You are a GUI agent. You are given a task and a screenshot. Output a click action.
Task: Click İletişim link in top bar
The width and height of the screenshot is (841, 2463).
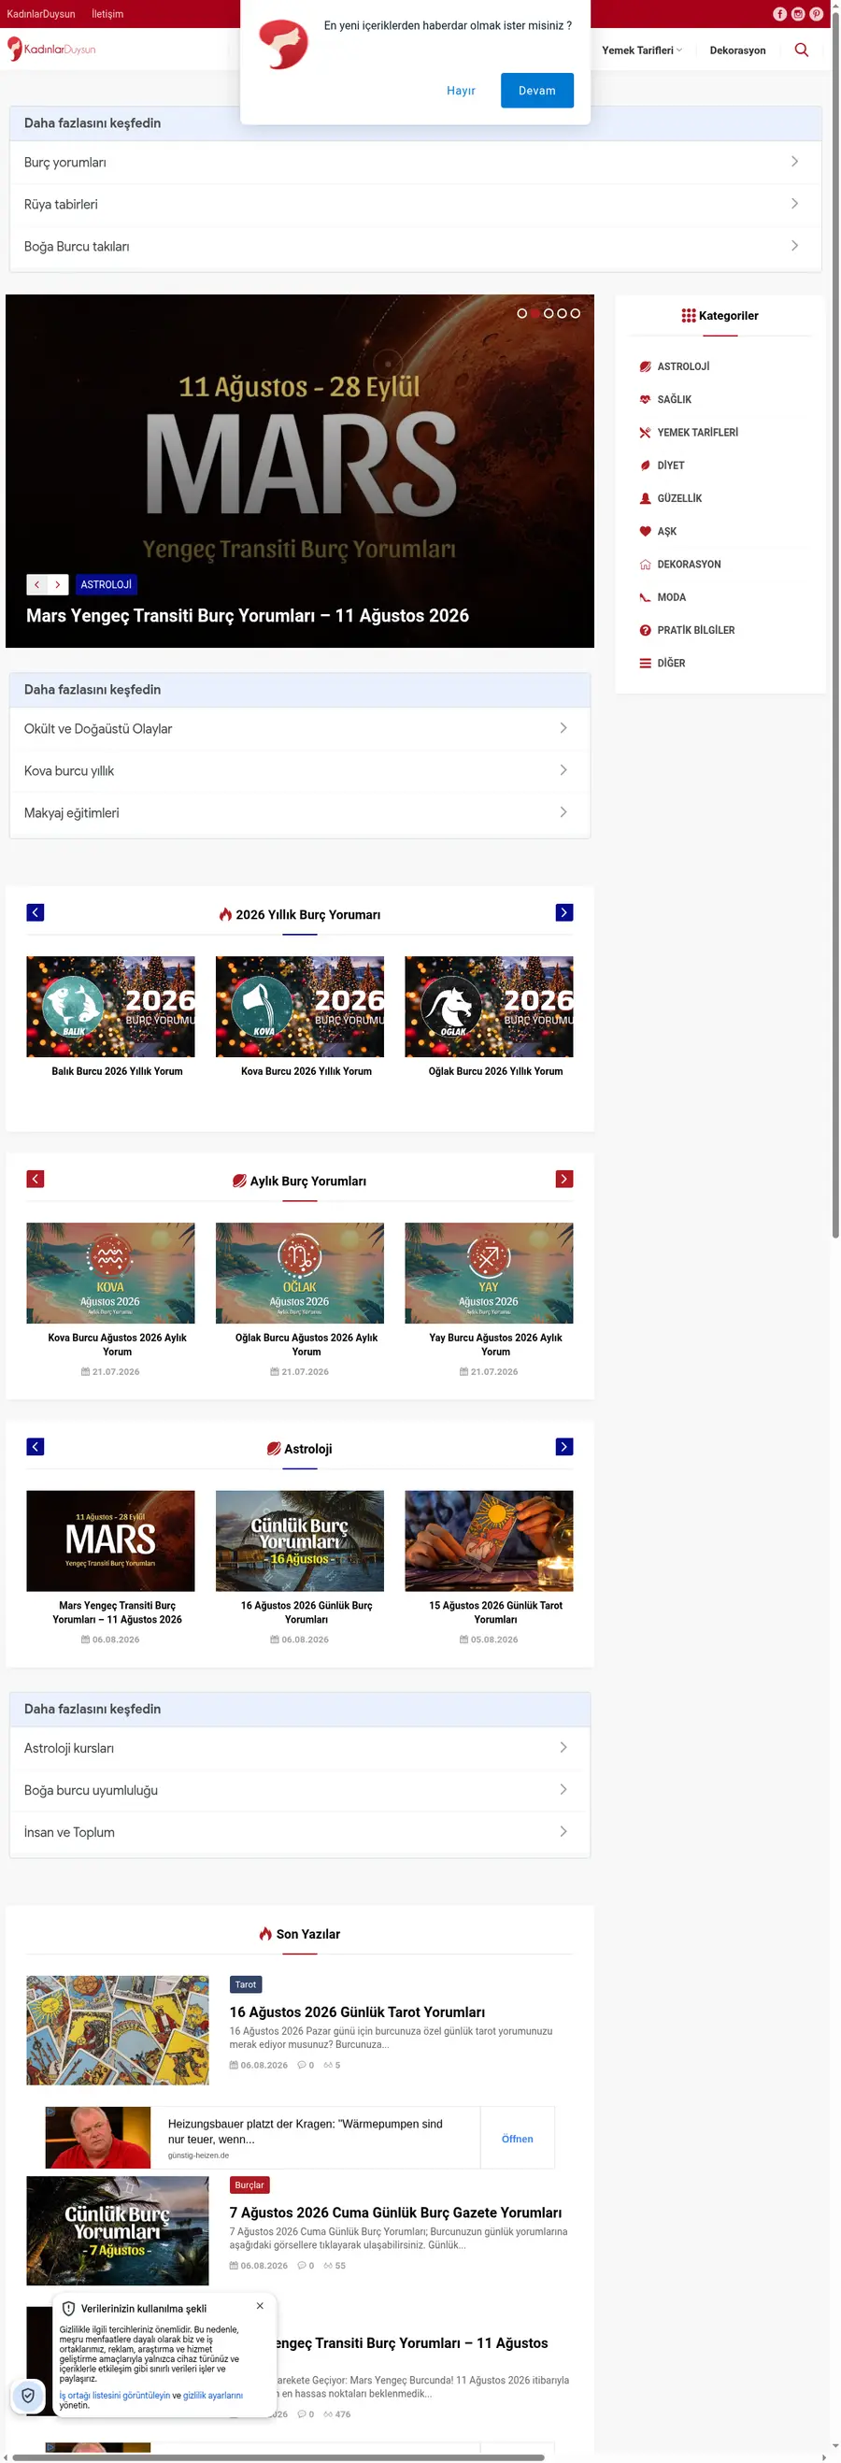coord(107,14)
